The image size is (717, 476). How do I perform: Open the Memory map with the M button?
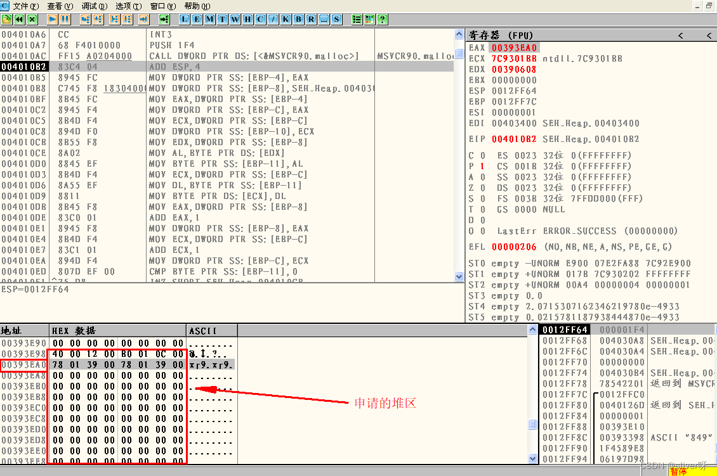pos(209,20)
